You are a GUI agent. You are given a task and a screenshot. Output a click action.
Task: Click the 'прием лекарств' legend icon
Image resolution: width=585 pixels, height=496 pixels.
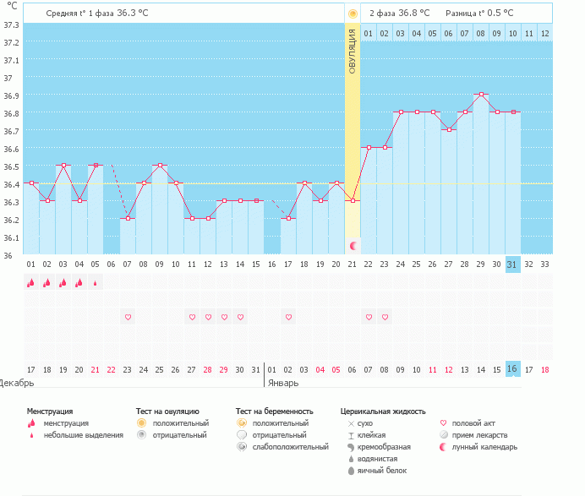coord(445,434)
